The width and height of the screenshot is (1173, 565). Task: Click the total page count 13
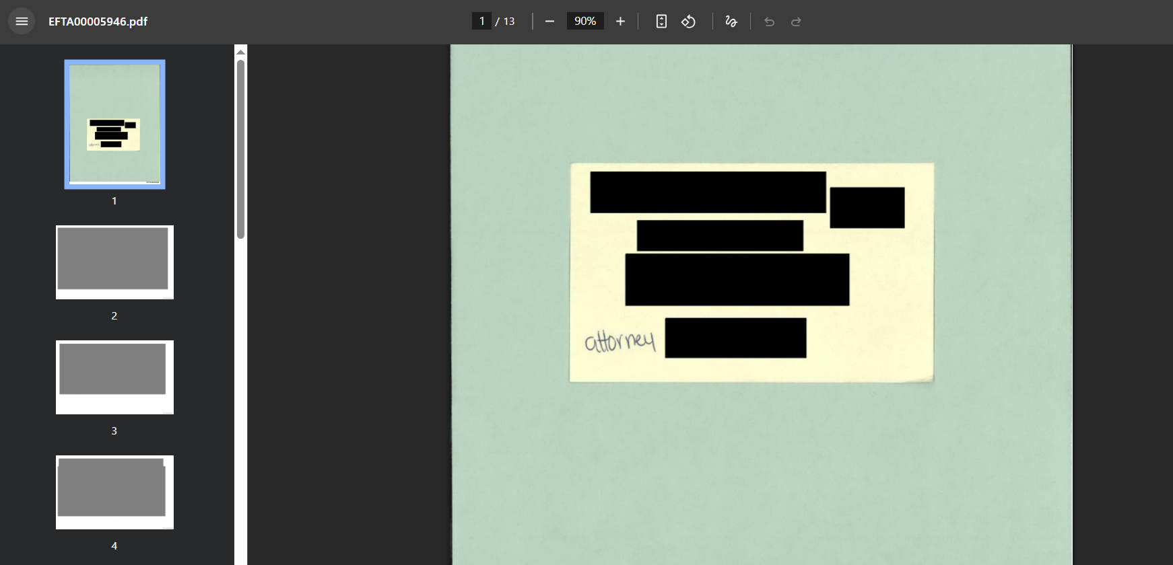[509, 22]
